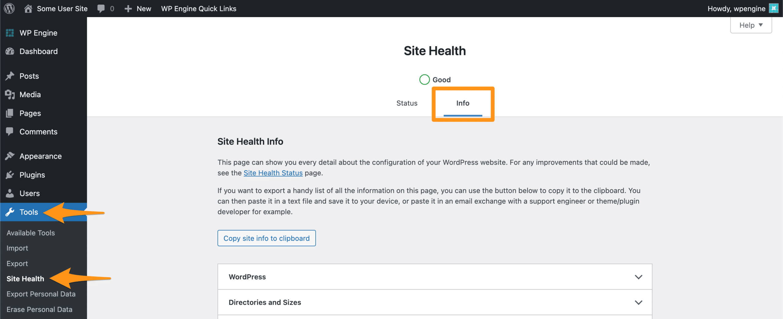783x319 pixels.
Task: Open the Site Health Status link
Action: (273, 173)
